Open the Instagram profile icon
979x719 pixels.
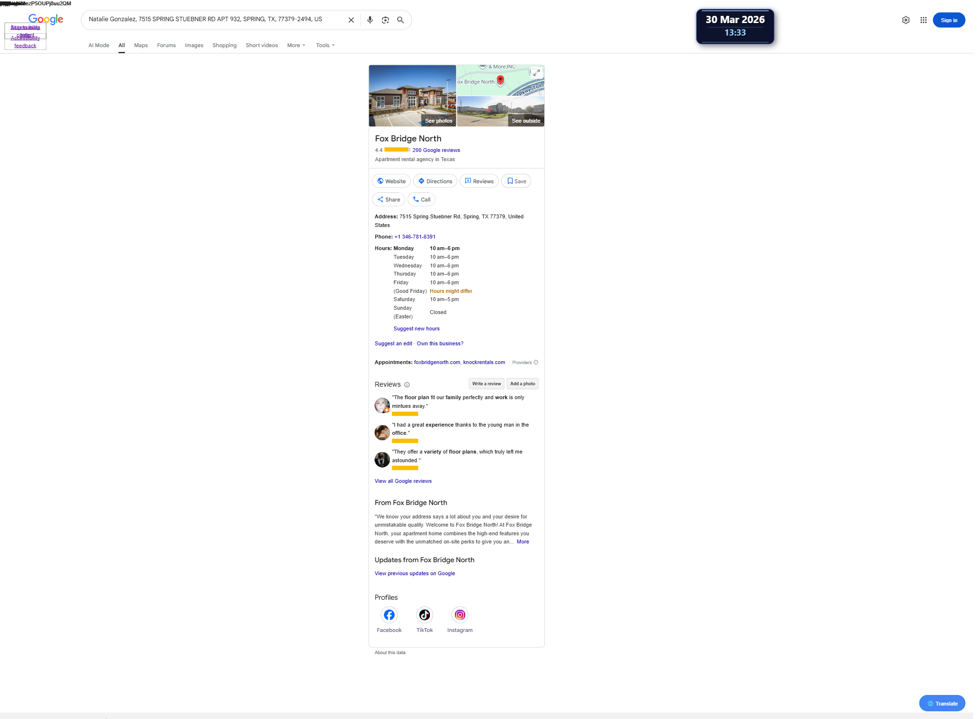click(x=460, y=615)
